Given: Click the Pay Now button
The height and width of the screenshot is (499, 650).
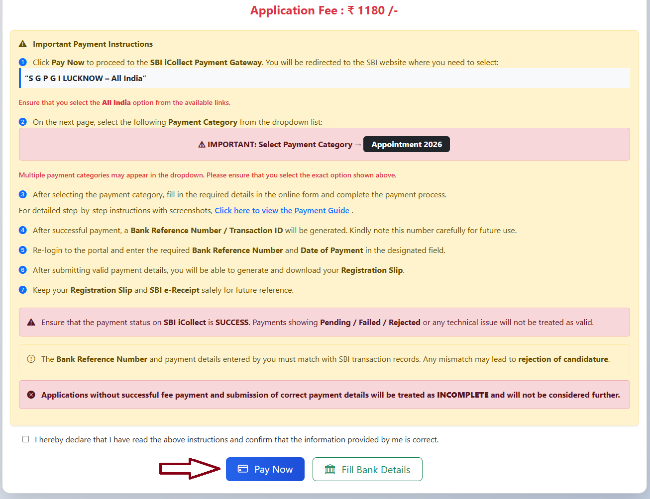Looking at the screenshot, I should click(265, 469).
